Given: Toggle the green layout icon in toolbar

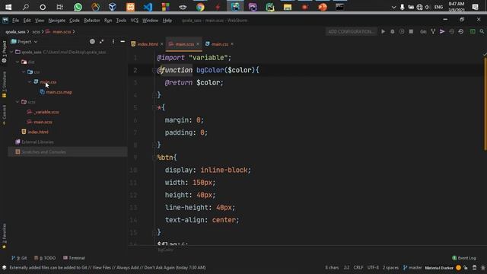Looking at the screenshot, I should [473, 31].
